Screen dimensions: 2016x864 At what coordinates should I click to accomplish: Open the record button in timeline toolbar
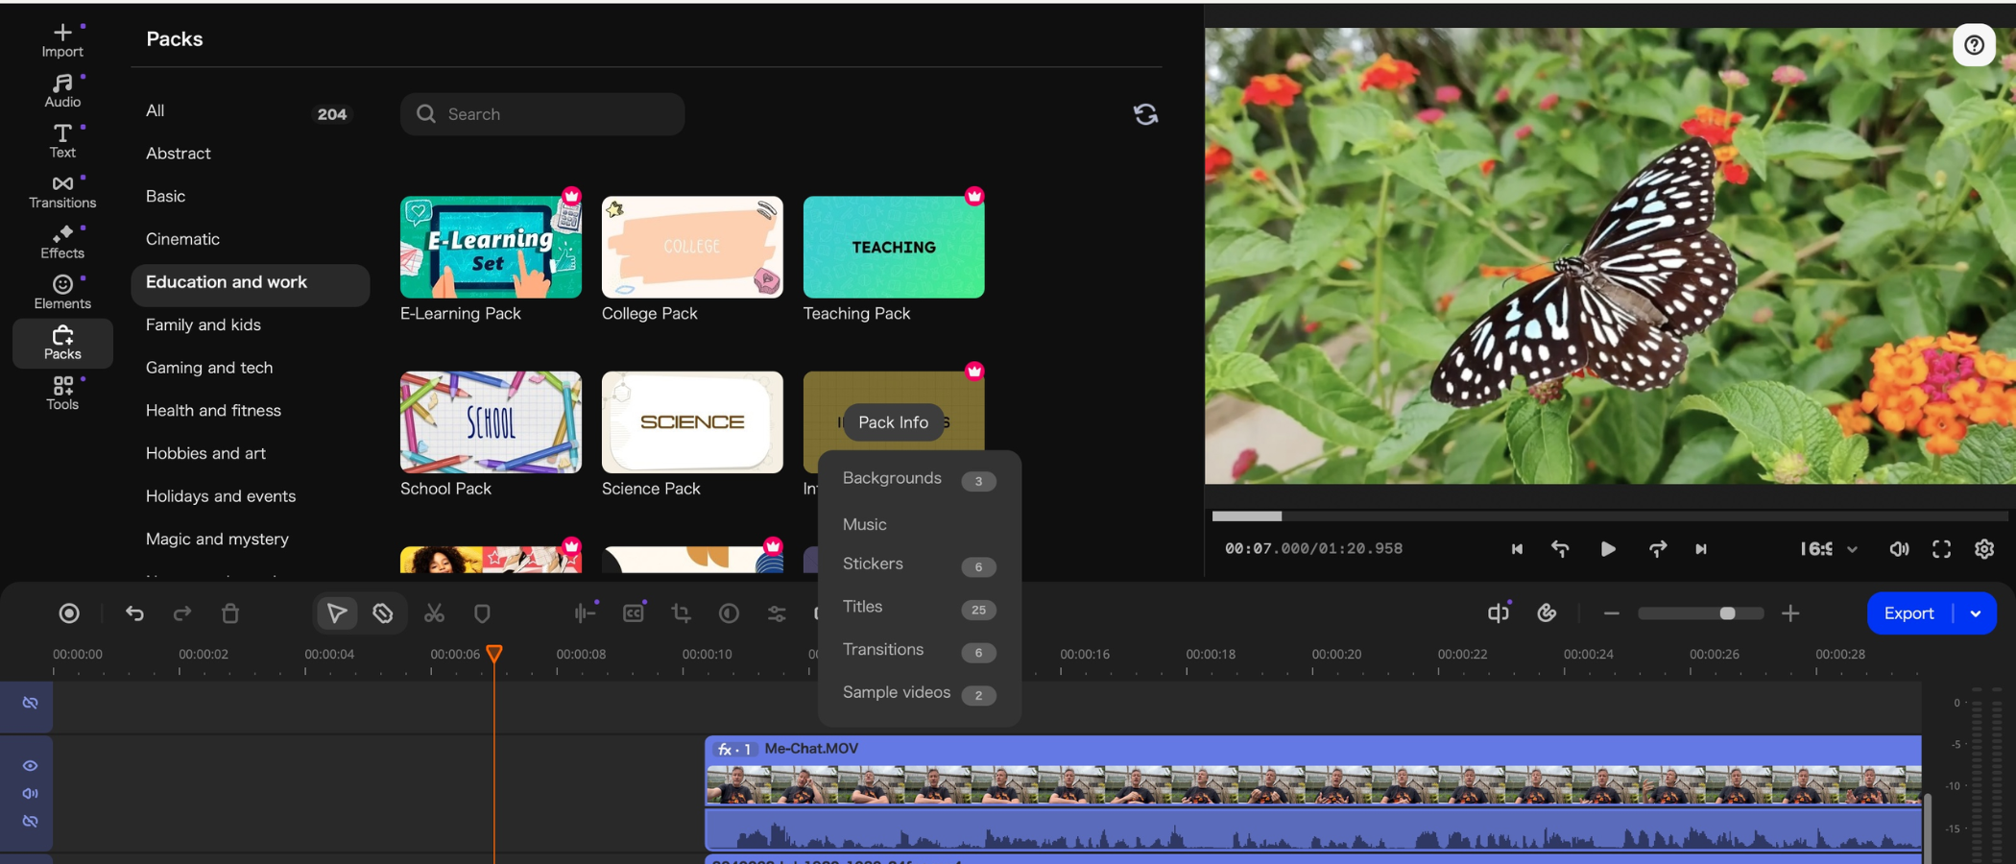click(x=69, y=613)
